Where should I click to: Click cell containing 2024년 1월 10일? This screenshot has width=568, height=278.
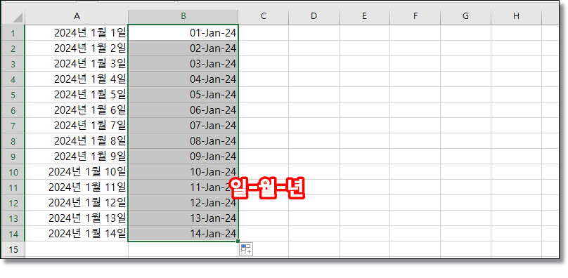(x=77, y=172)
